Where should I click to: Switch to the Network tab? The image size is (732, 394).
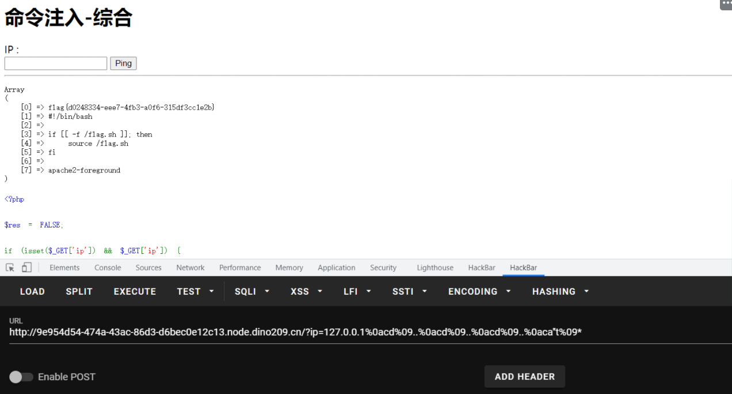pos(190,268)
